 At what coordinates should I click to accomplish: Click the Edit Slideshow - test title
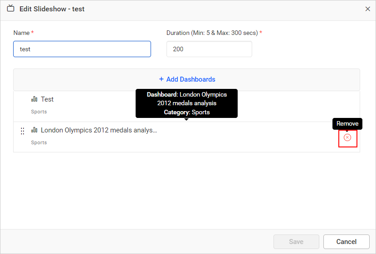click(x=52, y=9)
